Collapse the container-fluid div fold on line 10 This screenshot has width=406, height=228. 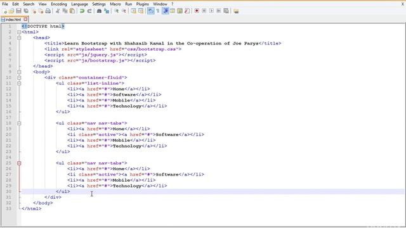19,77
